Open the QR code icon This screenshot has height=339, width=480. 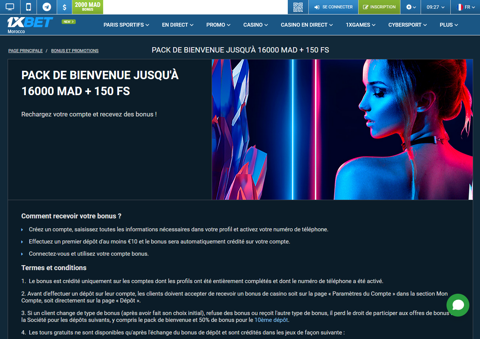coord(298,7)
